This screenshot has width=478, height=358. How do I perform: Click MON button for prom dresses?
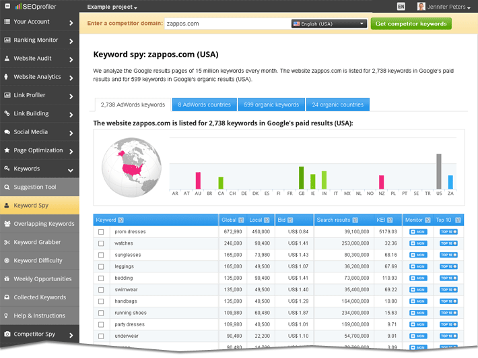pyautogui.click(x=418, y=232)
